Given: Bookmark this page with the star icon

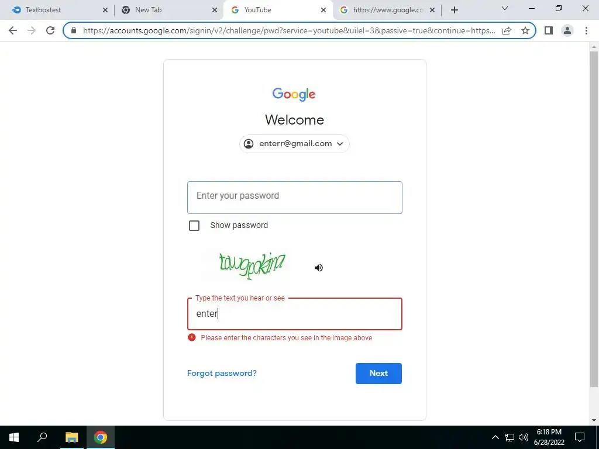Looking at the screenshot, I should pyautogui.click(x=525, y=30).
